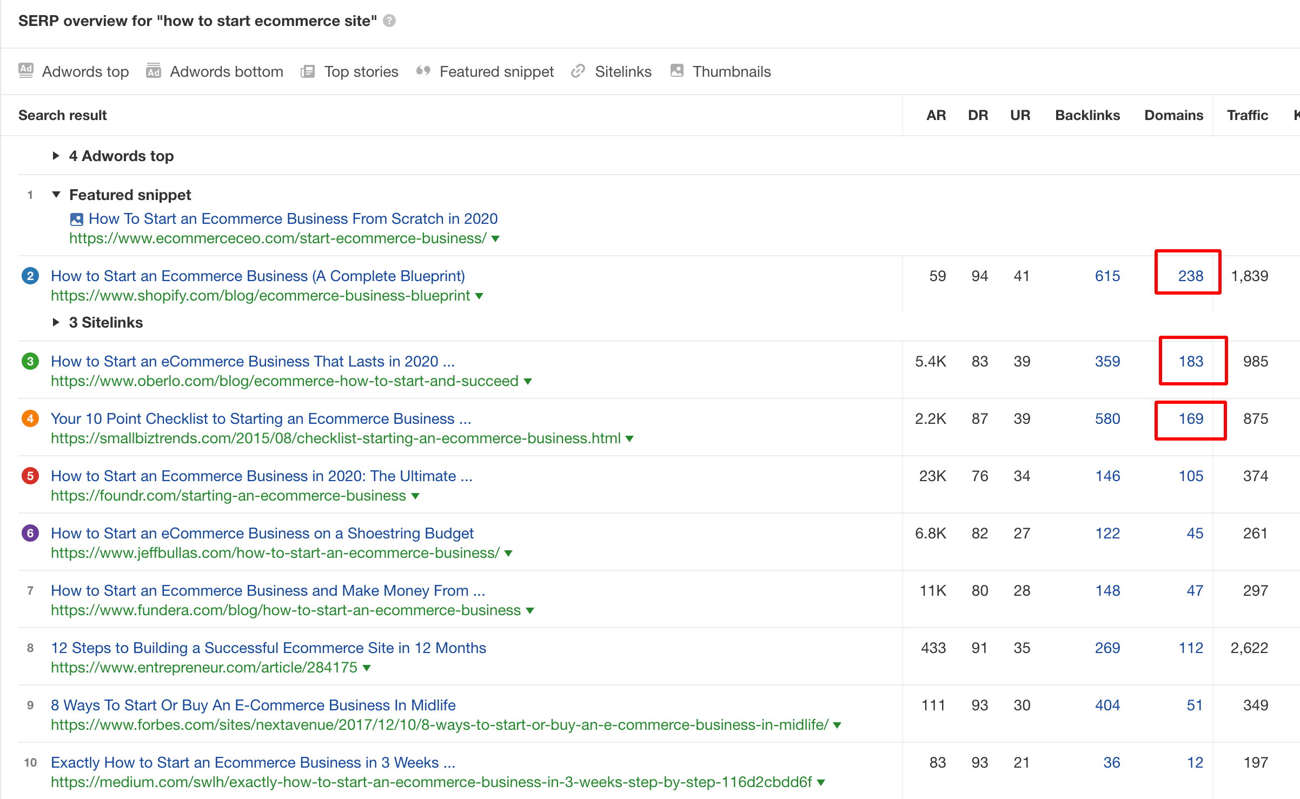Screen dimensions: 1300x799
Task: Click position badge 2 for Shopify result
Action: [x=30, y=276]
